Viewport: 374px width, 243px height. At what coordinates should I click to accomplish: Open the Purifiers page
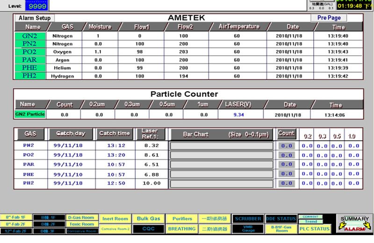tap(182, 218)
